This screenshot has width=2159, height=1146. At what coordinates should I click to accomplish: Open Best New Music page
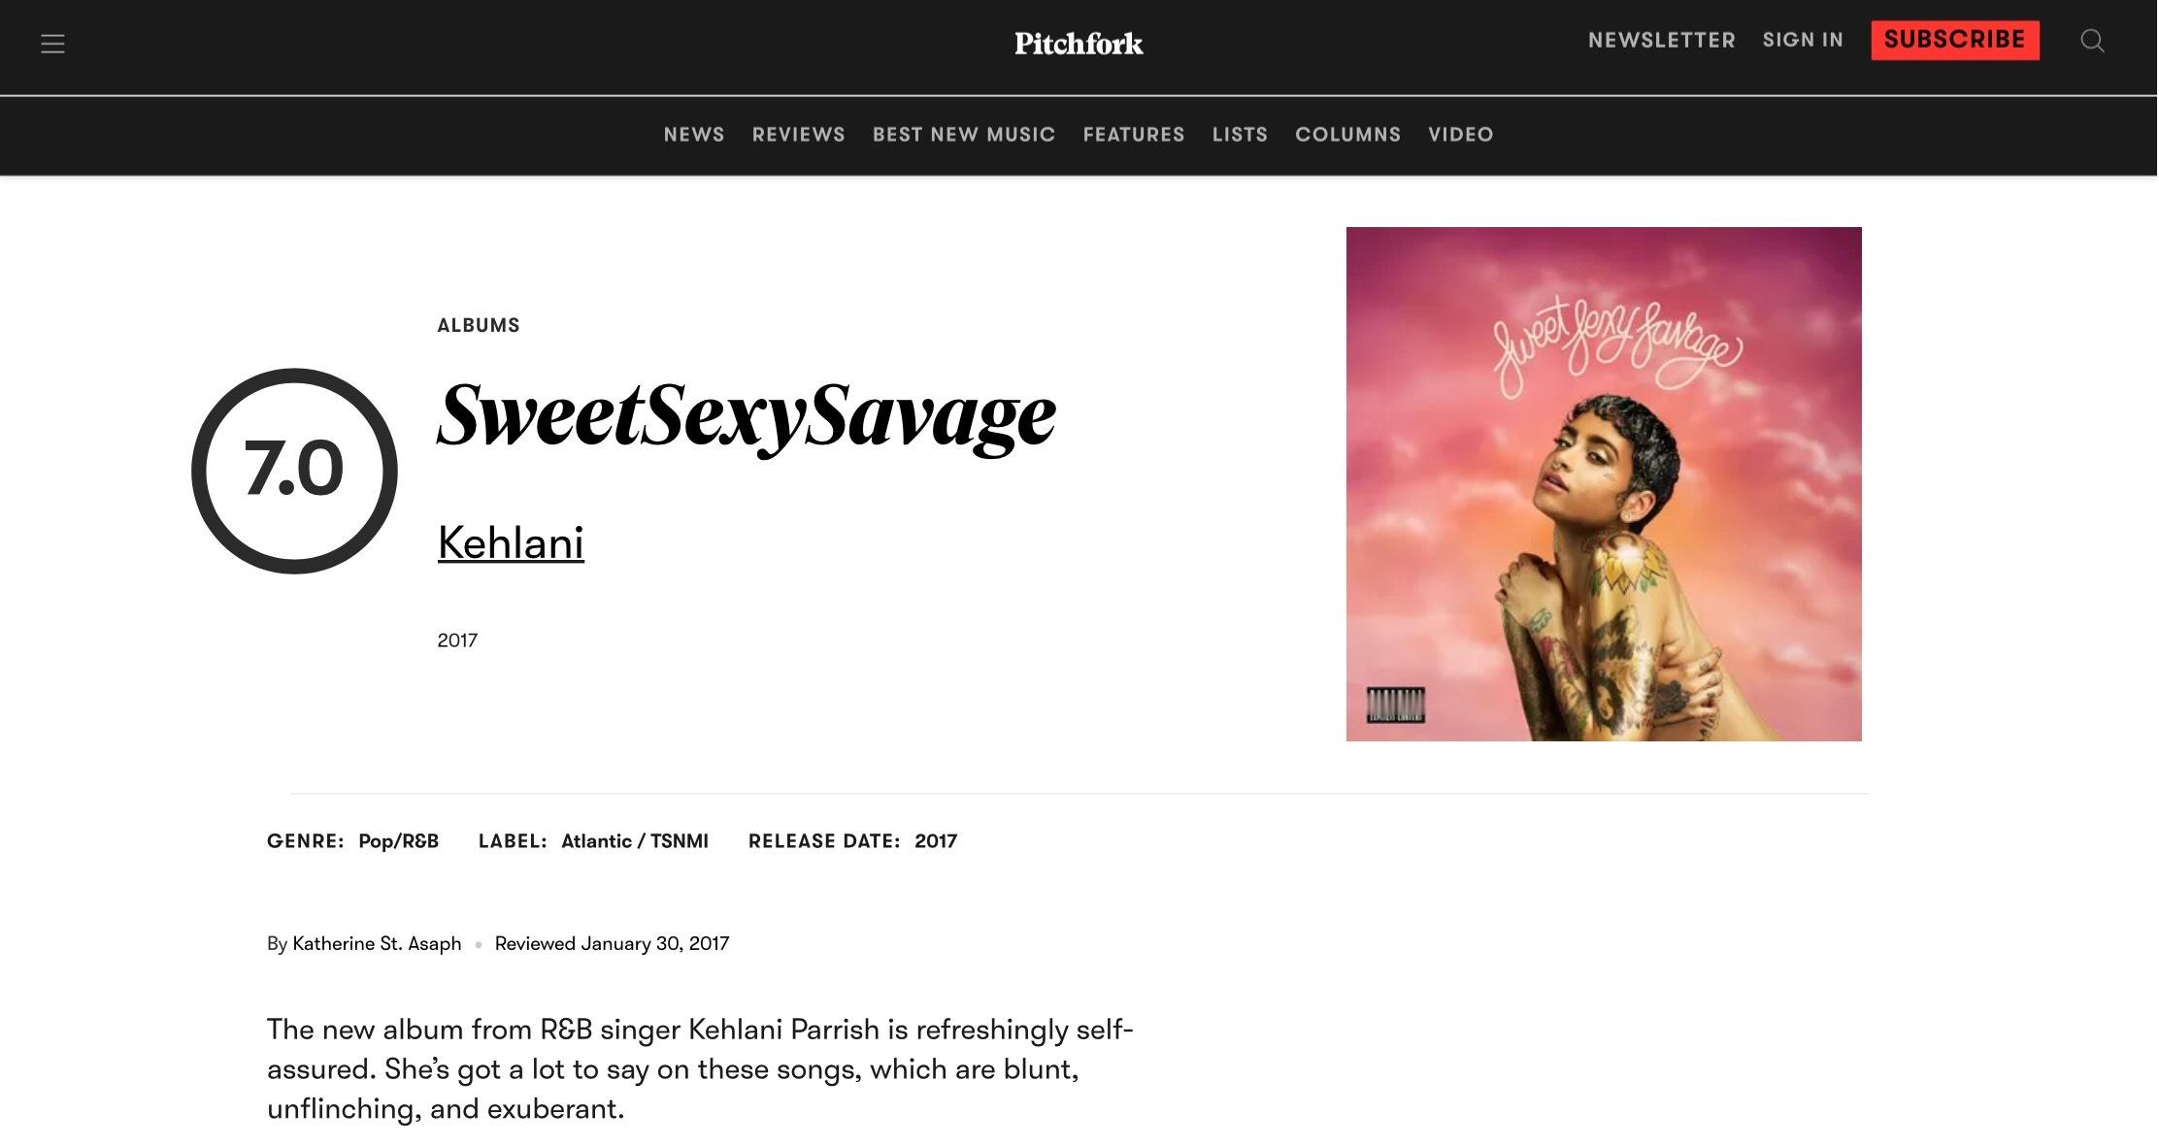(963, 135)
